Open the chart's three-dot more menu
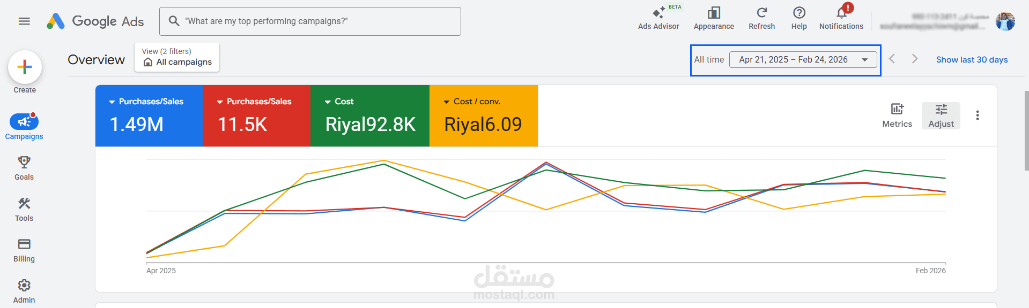Screen dimensions: 1029x308 tap(978, 115)
